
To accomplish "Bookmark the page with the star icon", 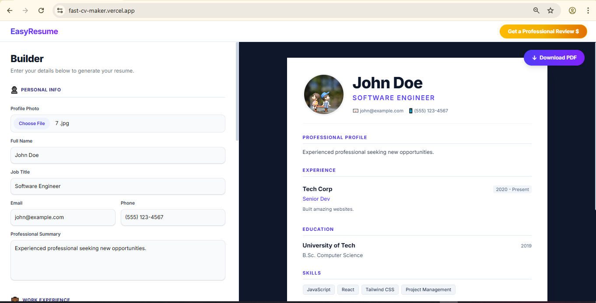I will [550, 10].
